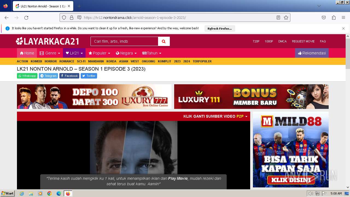The height and width of the screenshot is (197, 350).
Task: Share via Facebook button
Action: coord(69,76)
